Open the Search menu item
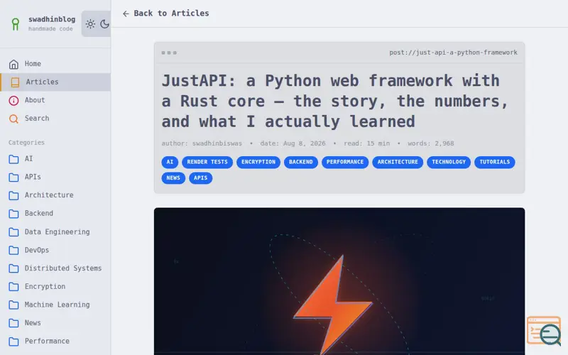568x355 pixels. tap(55, 118)
